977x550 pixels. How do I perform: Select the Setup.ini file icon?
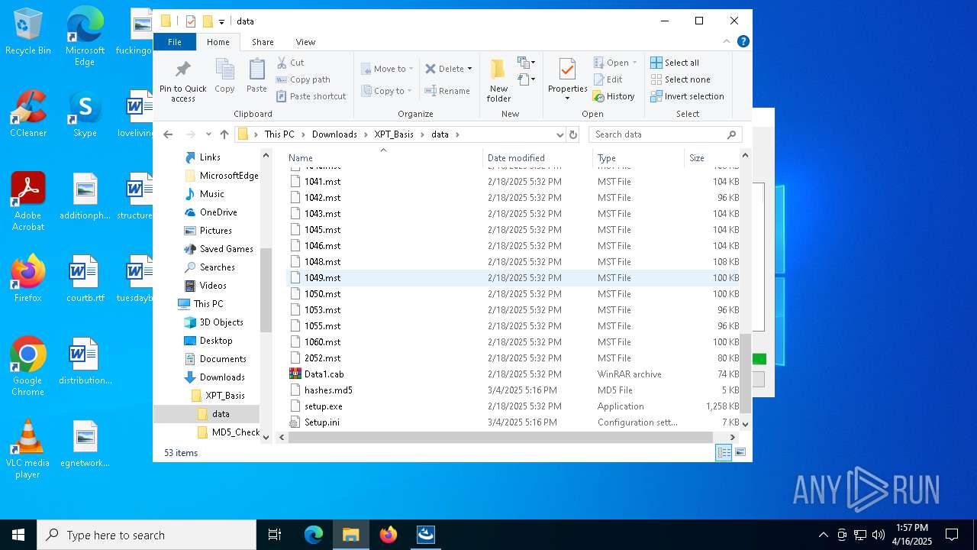coord(295,422)
